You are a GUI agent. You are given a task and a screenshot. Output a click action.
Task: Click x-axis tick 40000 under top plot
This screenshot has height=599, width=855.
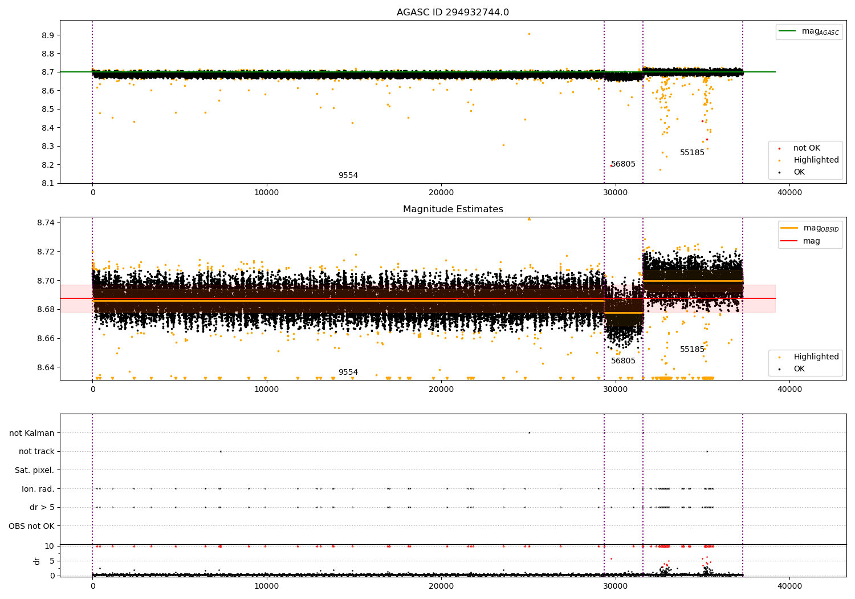pyautogui.click(x=789, y=193)
